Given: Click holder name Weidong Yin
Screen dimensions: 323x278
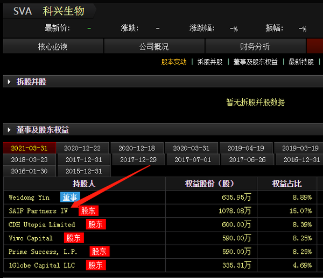Looking at the screenshot, I should click(x=29, y=197).
